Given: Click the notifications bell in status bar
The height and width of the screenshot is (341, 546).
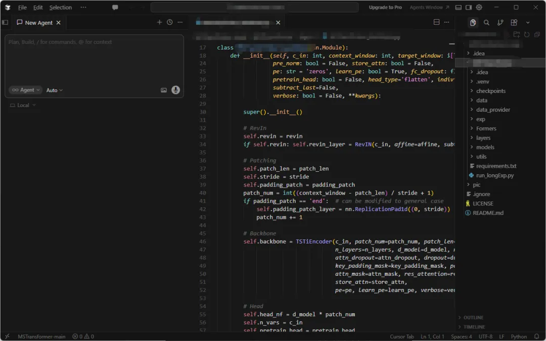Looking at the screenshot, I should point(536,336).
